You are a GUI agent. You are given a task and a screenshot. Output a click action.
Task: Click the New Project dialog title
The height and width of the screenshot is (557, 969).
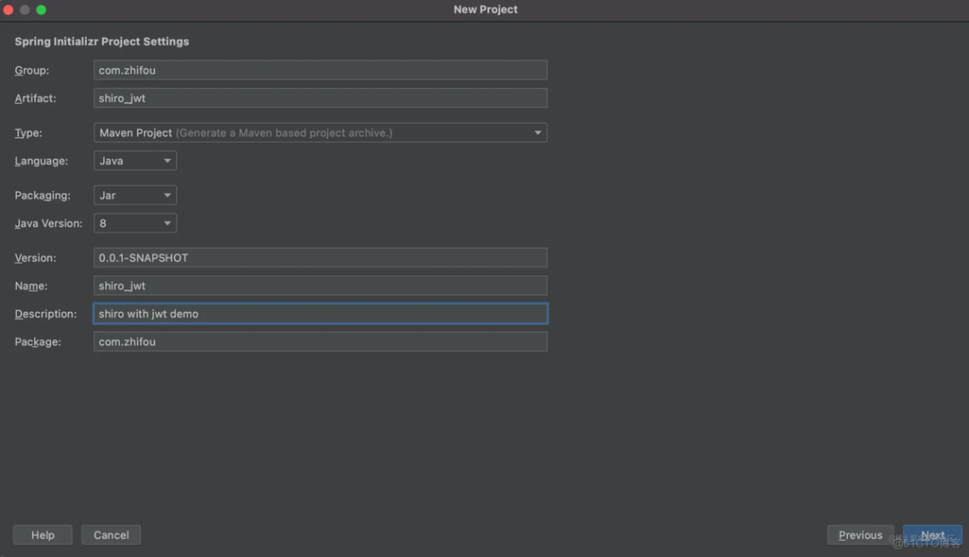485,9
